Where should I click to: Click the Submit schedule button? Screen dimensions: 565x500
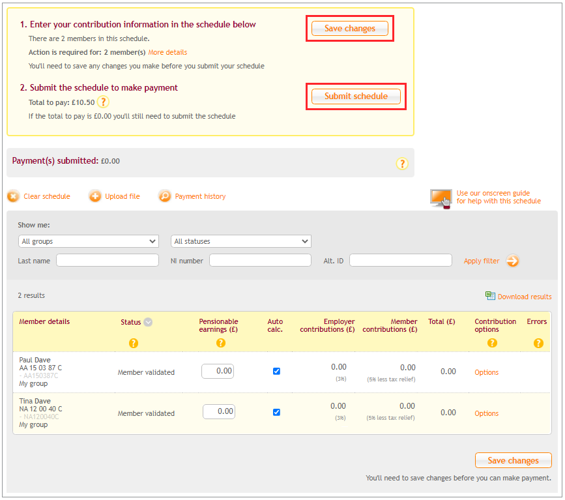tap(356, 96)
